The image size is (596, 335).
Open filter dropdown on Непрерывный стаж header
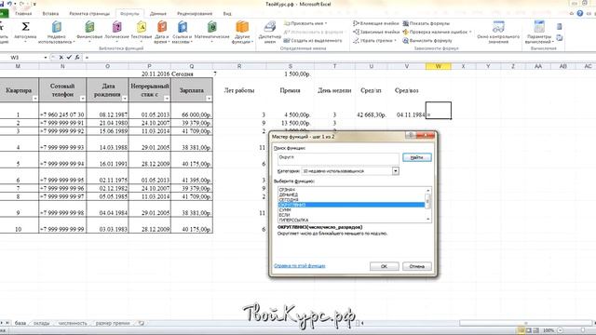tap(167, 99)
